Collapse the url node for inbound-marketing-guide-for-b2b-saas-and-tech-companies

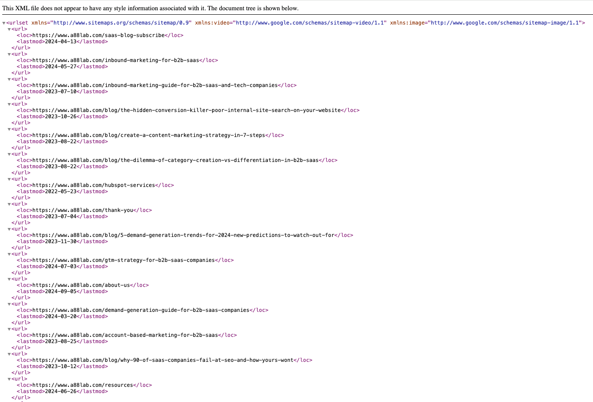tap(9, 79)
